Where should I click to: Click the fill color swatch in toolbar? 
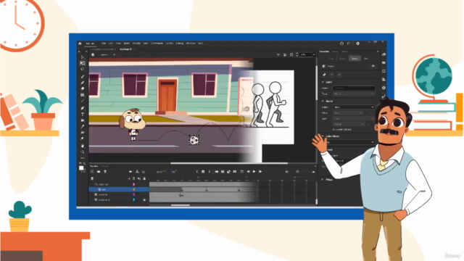[81, 168]
